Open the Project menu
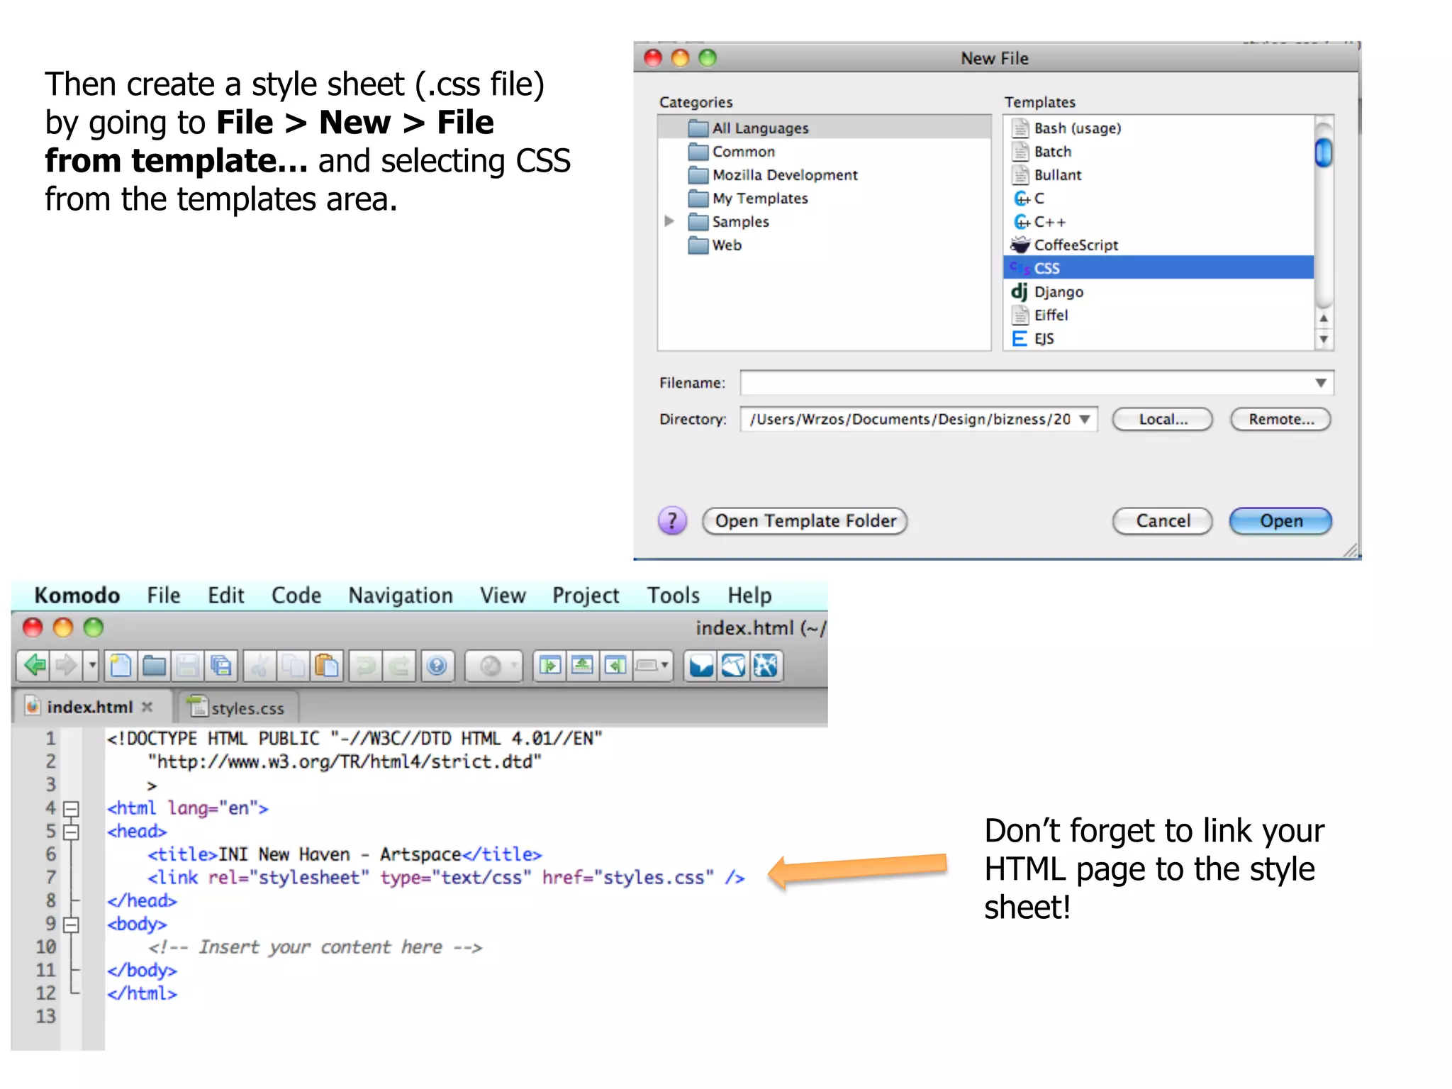1452x1089 pixels. coord(586,595)
